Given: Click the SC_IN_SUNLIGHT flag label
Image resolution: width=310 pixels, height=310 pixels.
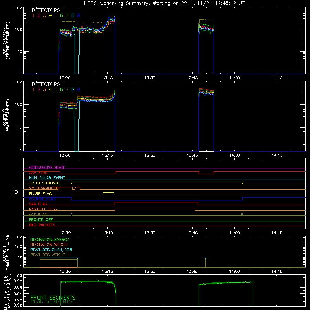Looking at the screenshot, I should pyautogui.click(x=45, y=183).
